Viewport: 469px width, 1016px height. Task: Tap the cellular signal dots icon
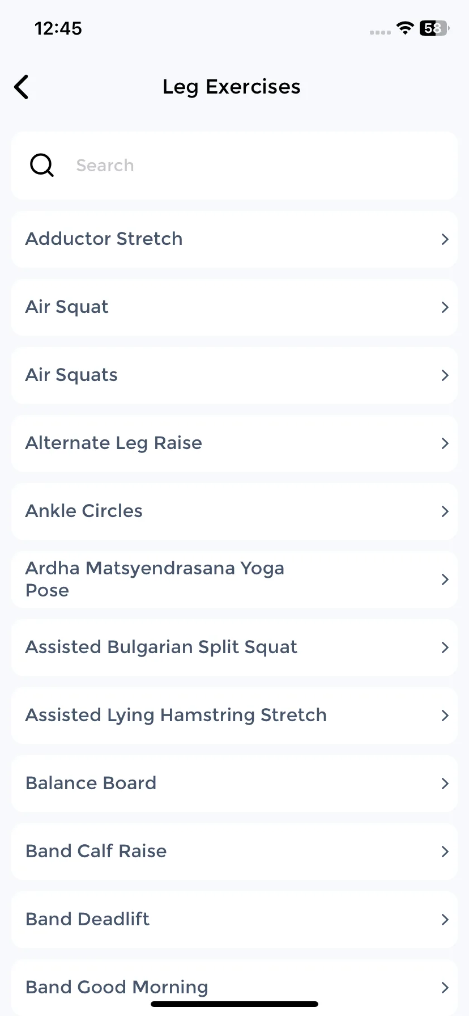click(380, 32)
